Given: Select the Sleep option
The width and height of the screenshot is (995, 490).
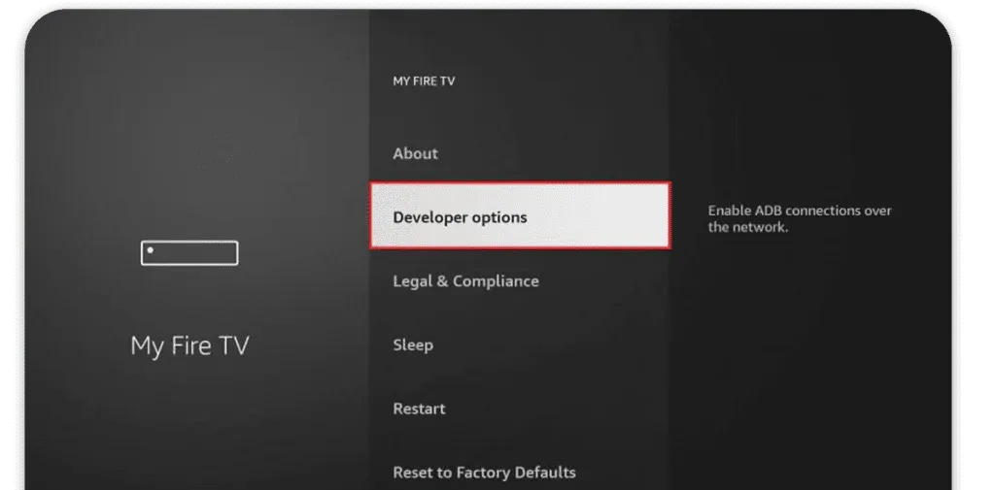Looking at the screenshot, I should pos(413,344).
